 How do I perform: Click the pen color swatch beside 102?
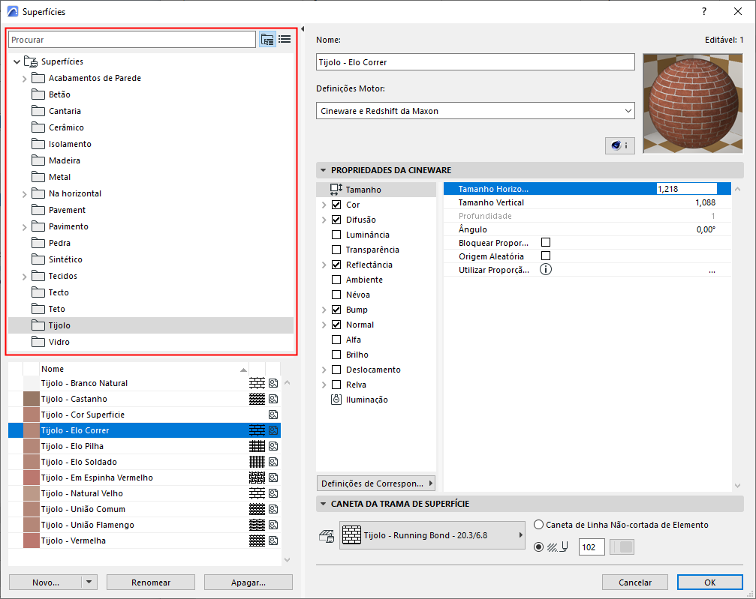click(x=622, y=547)
